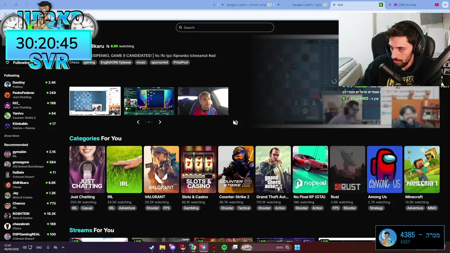This screenshot has height=253, width=450.
Task: Click DSPGamingREAL's avatar in Recommended
Action: point(7,236)
